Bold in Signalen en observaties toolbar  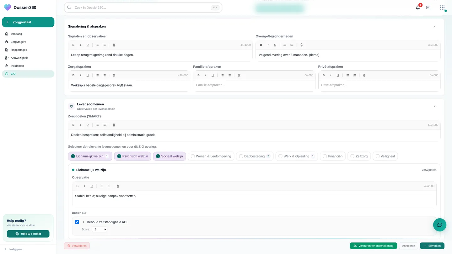73,45
